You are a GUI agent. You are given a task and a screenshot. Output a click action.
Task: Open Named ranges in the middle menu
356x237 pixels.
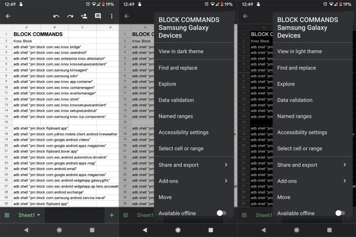194,116
